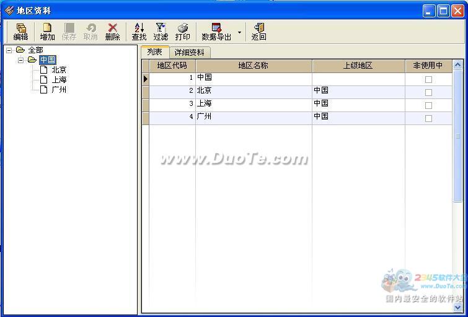Select the 上海 name cell in the table
The height and width of the screenshot is (317, 468).
tap(253, 105)
